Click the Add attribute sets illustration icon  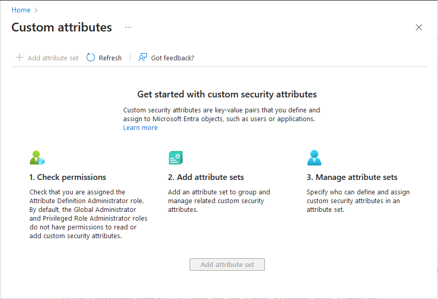[x=176, y=158]
